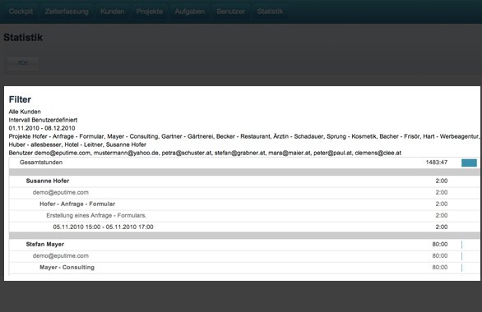482x312 pixels.
Task: Click the Alle Kunden filter text
Action: pos(25,112)
